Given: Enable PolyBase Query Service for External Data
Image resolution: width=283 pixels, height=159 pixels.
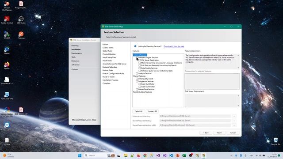Looking at the screenshot, I should click(x=140, y=71).
